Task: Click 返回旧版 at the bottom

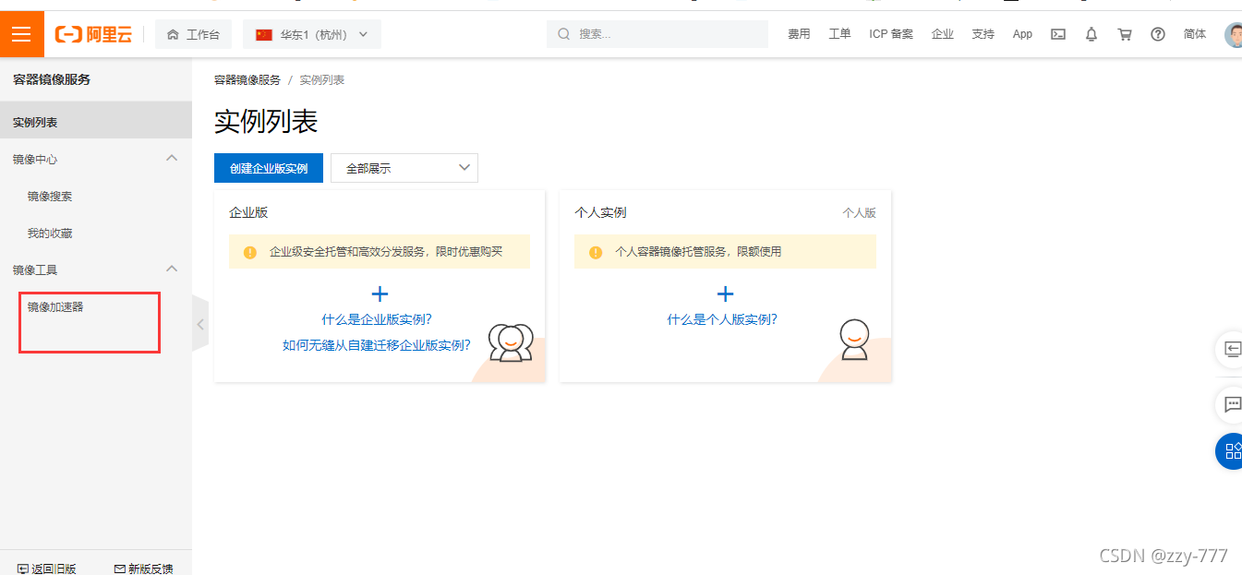Action: pos(45,568)
